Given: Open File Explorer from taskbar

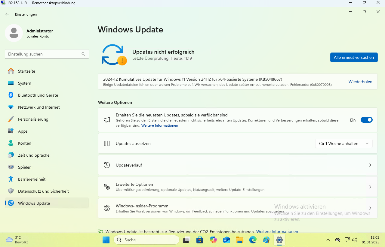Looking at the screenshot, I should pyautogui.click(x=240, y=240).
